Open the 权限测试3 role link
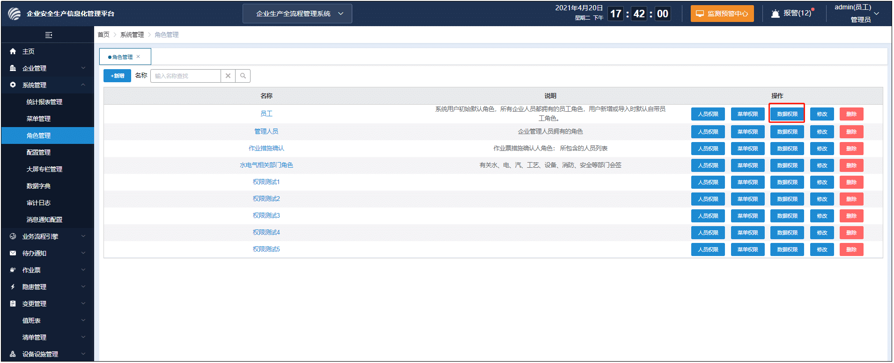 [266, 215]
